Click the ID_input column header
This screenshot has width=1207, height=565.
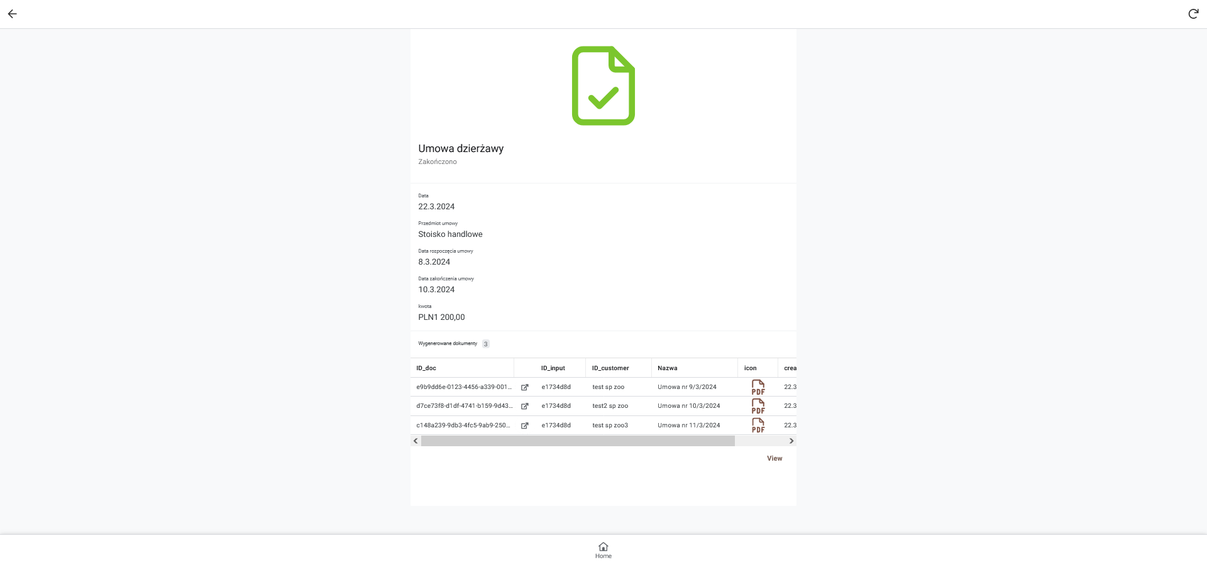(x=553, y=368)
